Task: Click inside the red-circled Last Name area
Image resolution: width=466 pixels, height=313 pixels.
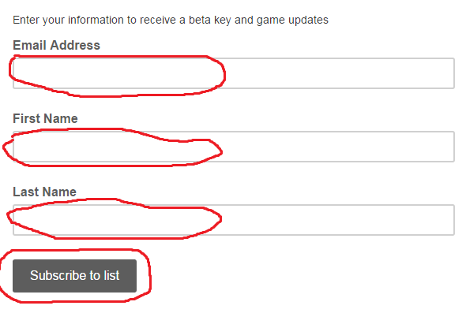Action: (115, 221)
